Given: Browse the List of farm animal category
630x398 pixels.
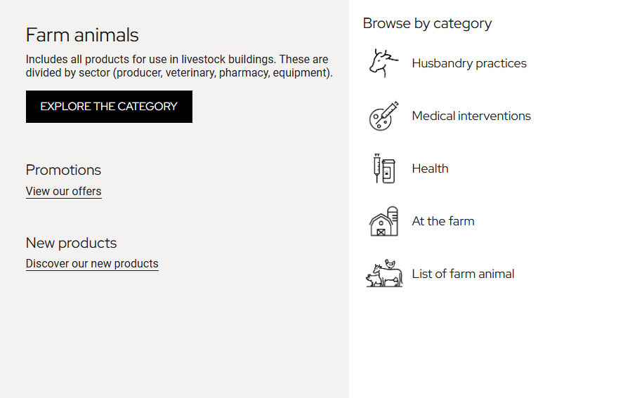Looking at the screenshot, I should coord(463,274).
